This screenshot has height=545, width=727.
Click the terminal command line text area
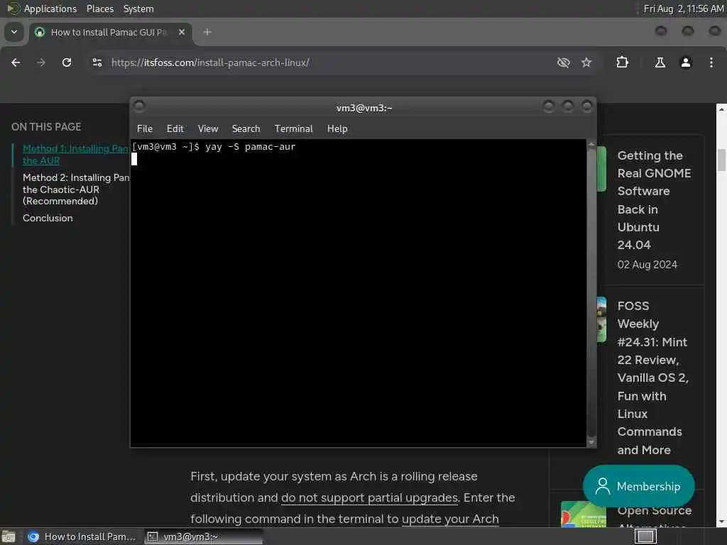358,293
